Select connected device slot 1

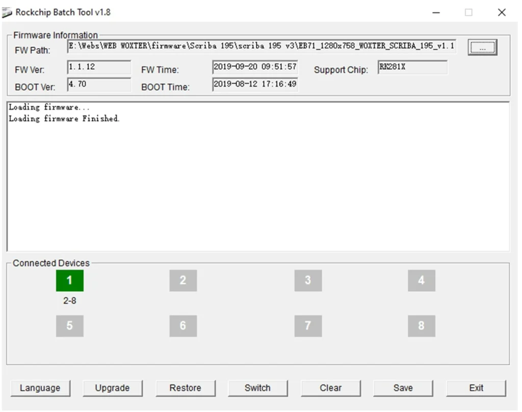pos(69,280)
